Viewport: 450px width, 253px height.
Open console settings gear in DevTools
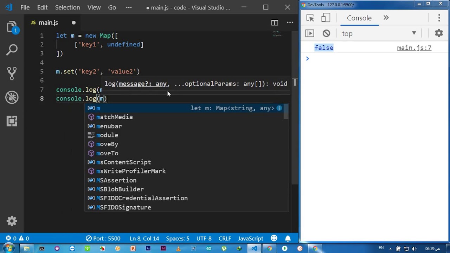click(x=439, y=33)
